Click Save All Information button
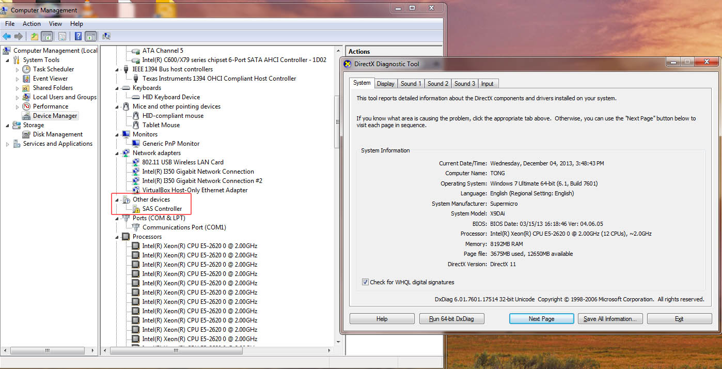Image resolution: width=722 pixels, height=369 pixels. coord(610,319)
